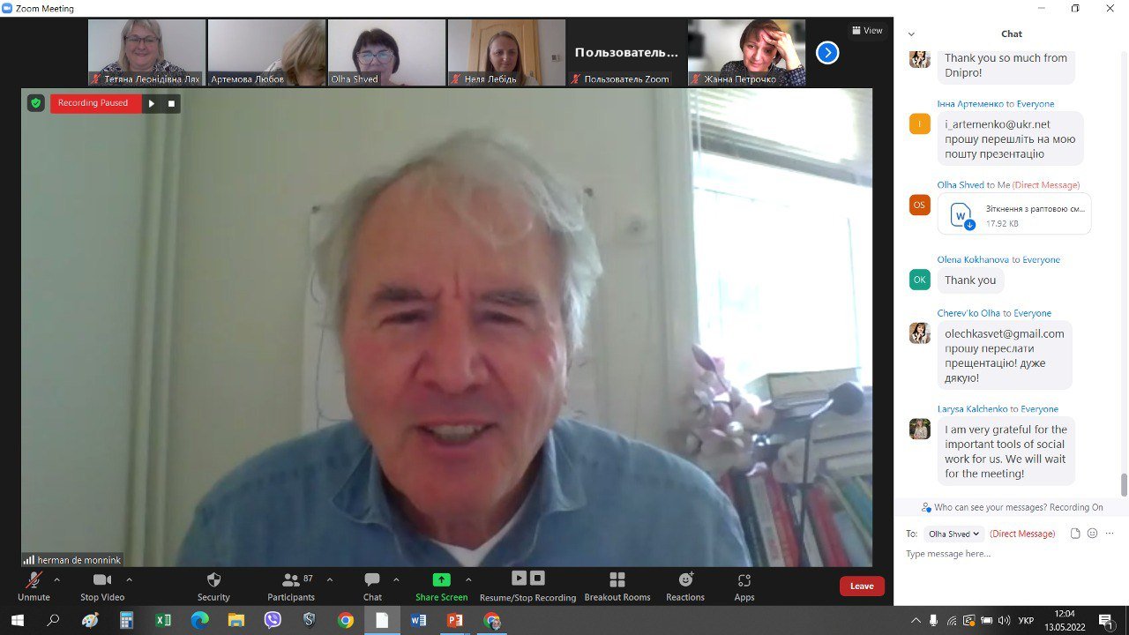Screen dimensions: 1129x635
Task: Open Zoom Apps
Action: [744, 580]
